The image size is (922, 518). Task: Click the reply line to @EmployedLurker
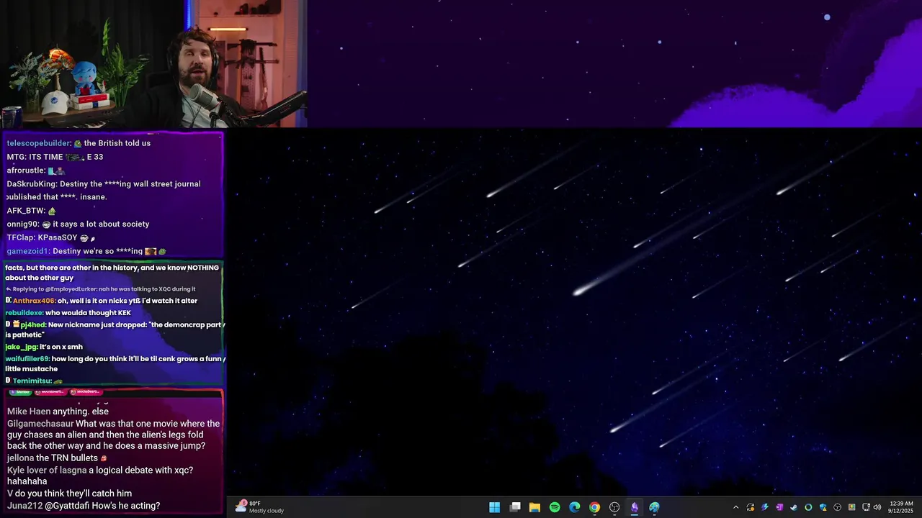point(100,289)
